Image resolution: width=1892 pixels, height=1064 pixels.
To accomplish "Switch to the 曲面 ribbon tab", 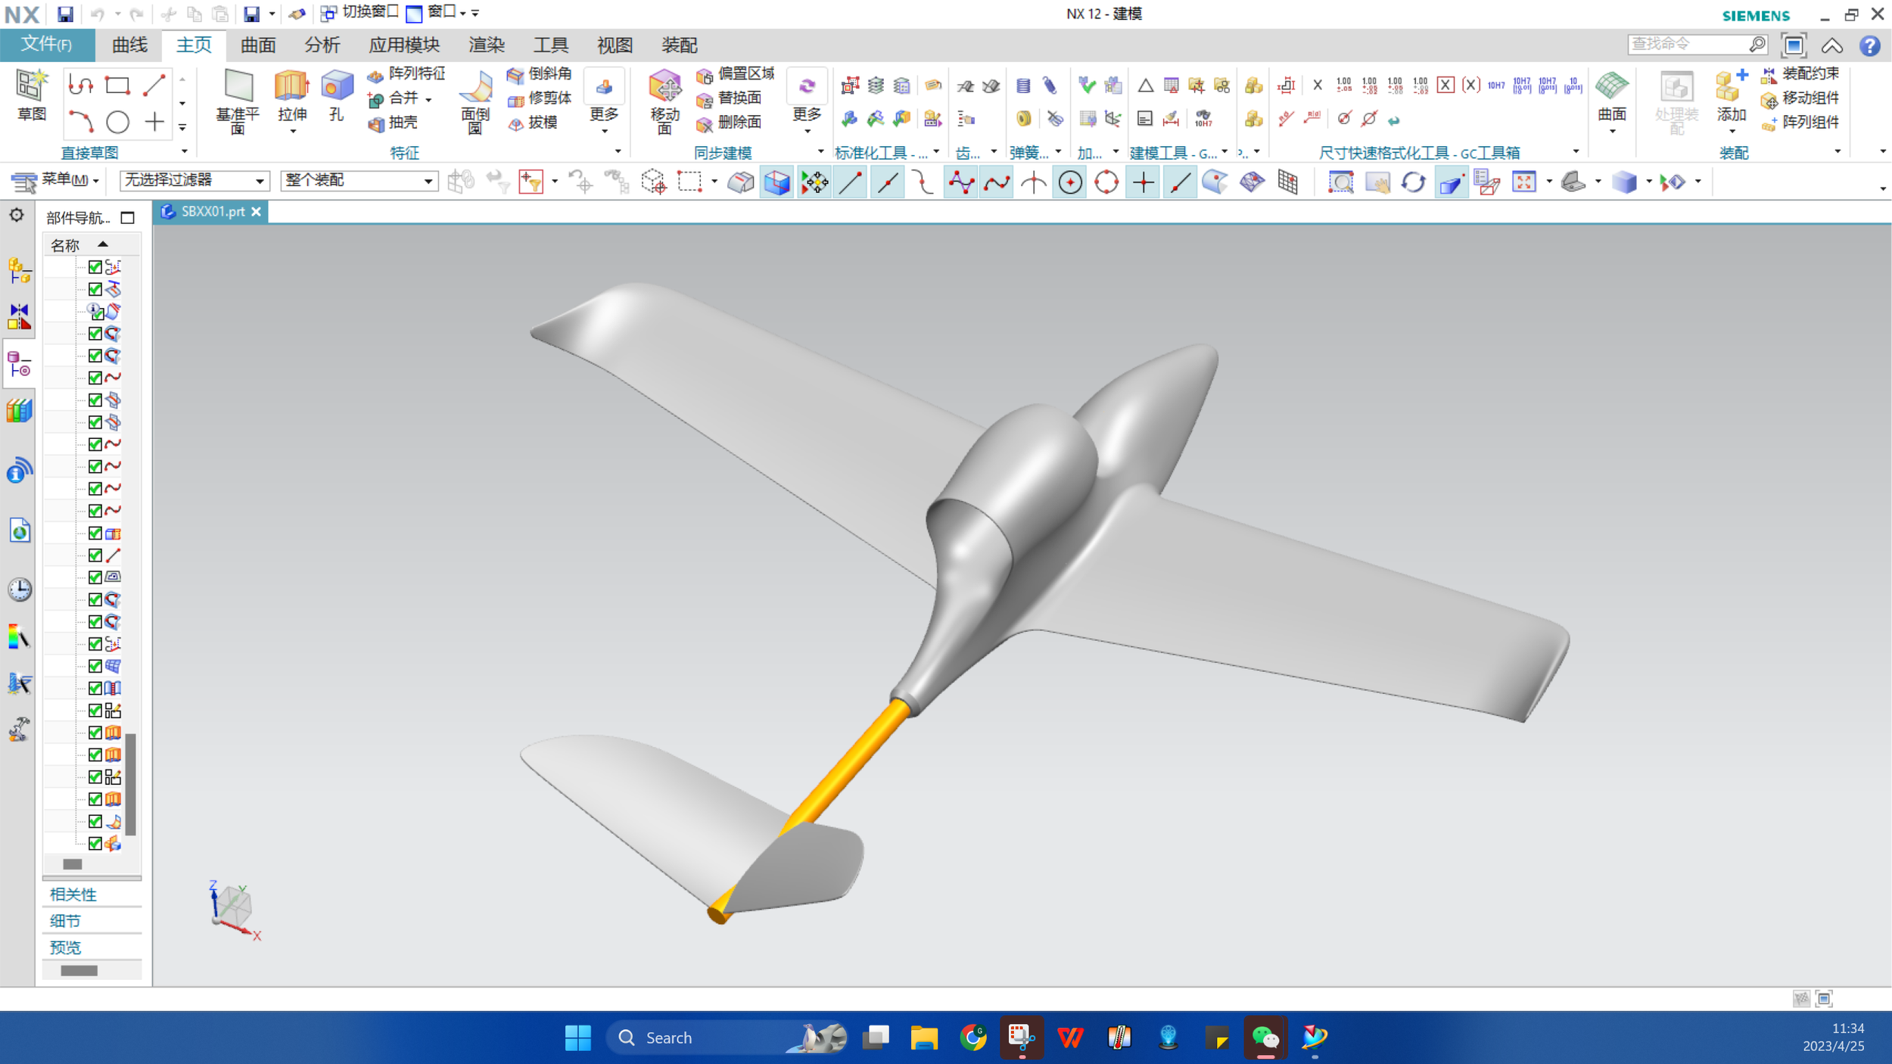I will click(x=258, y=45).
